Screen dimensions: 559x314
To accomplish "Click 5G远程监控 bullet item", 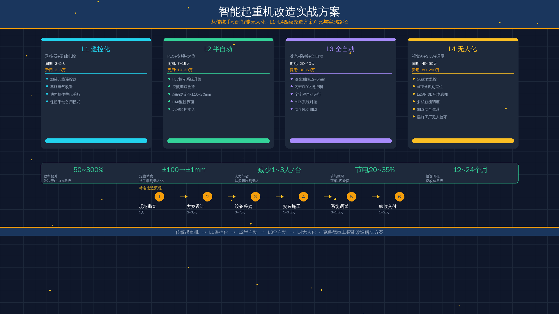I will coord(427,79).
